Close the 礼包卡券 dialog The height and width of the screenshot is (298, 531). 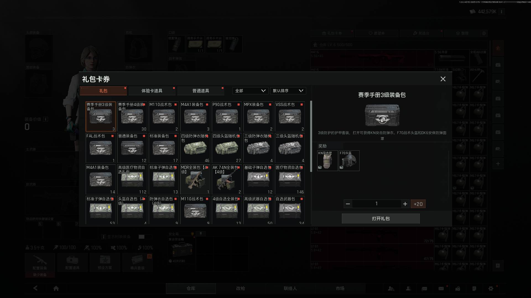pos(443,79)
